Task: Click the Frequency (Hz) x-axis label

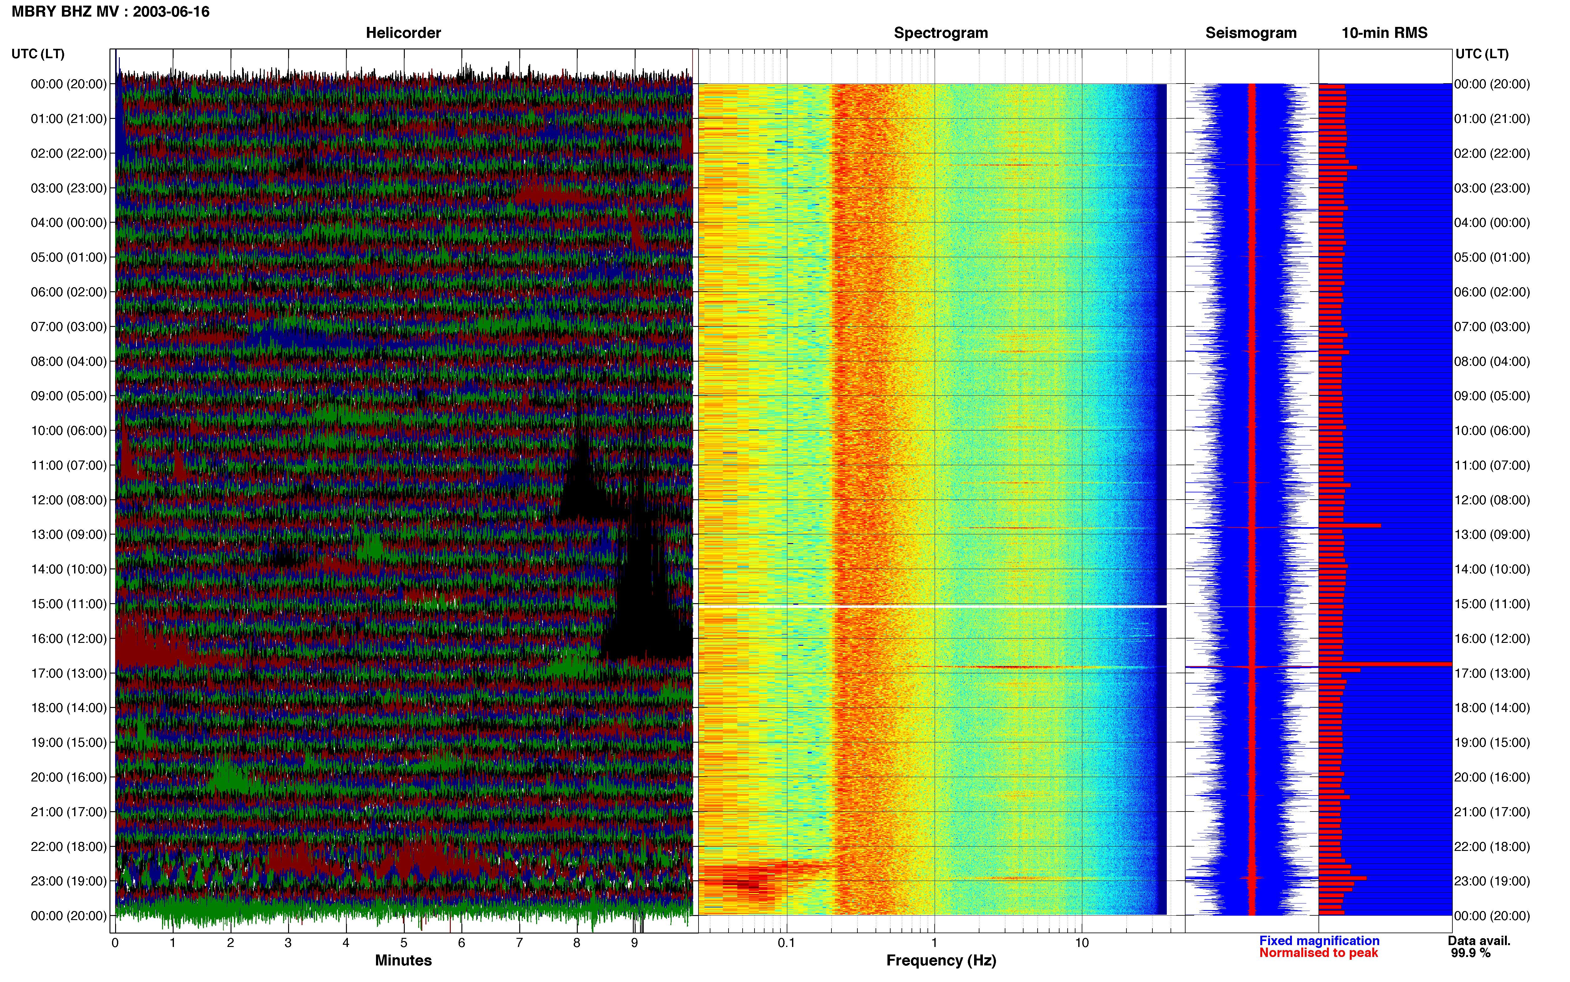Action: point(941,960)
